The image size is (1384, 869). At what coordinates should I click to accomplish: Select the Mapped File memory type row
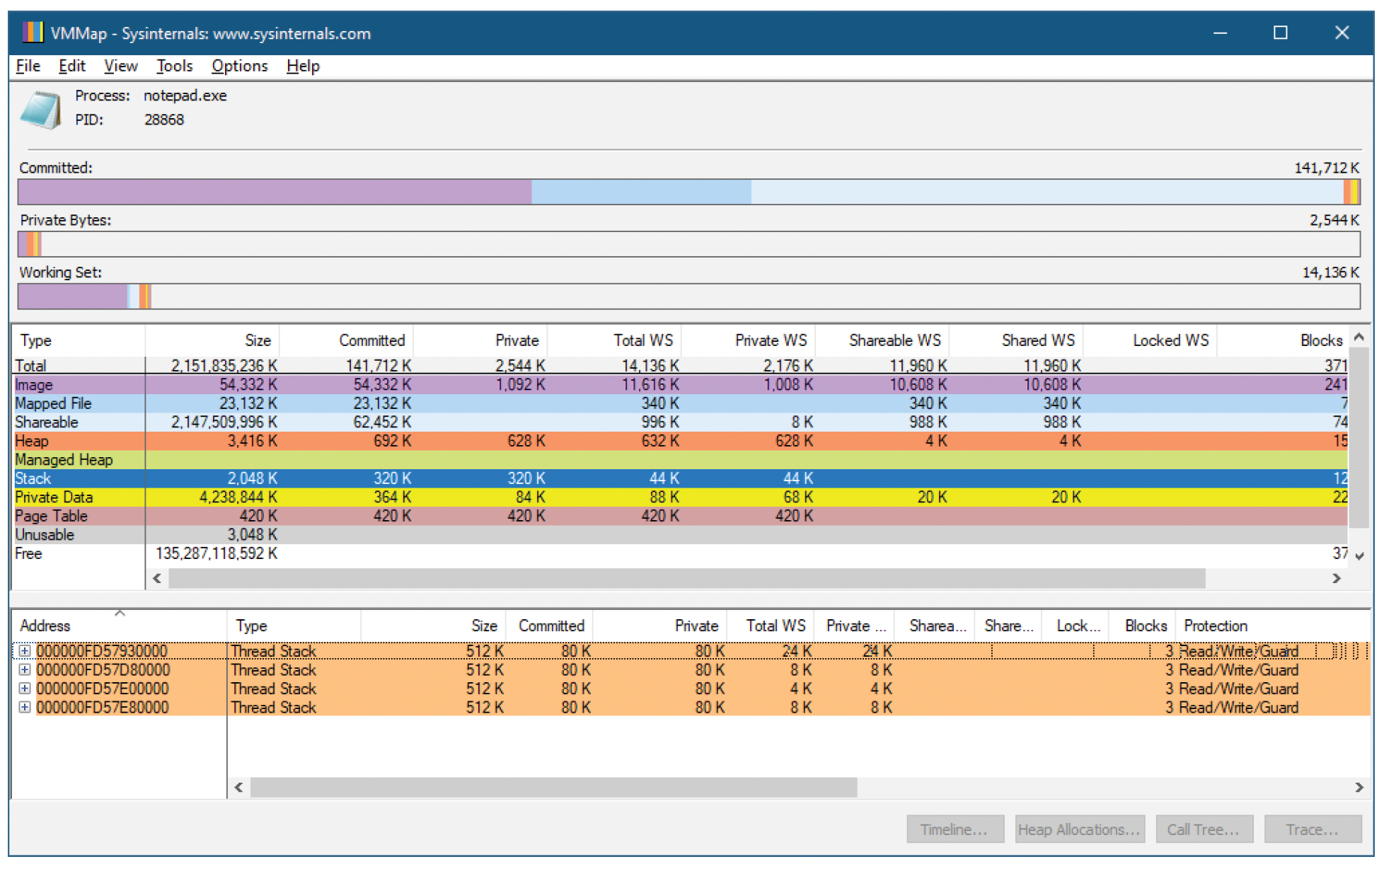point(680,403)
